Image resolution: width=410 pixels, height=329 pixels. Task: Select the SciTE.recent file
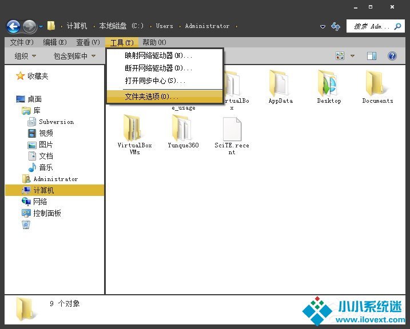(232, 136)
